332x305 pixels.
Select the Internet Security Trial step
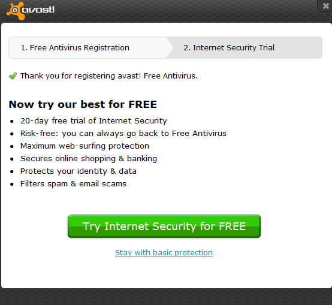click(229, 47)
